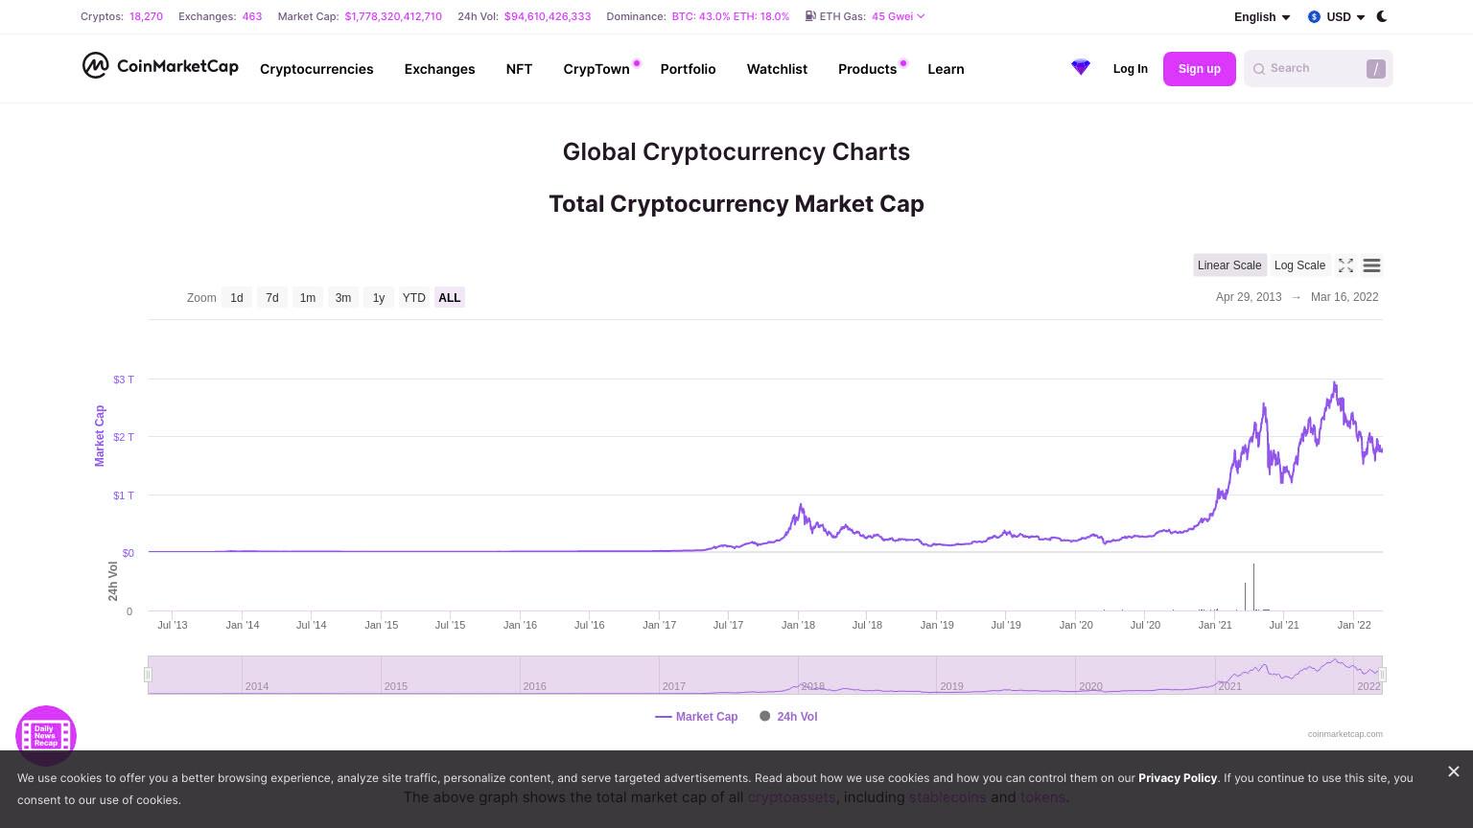Screen dimensions: 1473x828
Task: Click the BTC ETH dominance link
Action: click(x=731, y=16)
